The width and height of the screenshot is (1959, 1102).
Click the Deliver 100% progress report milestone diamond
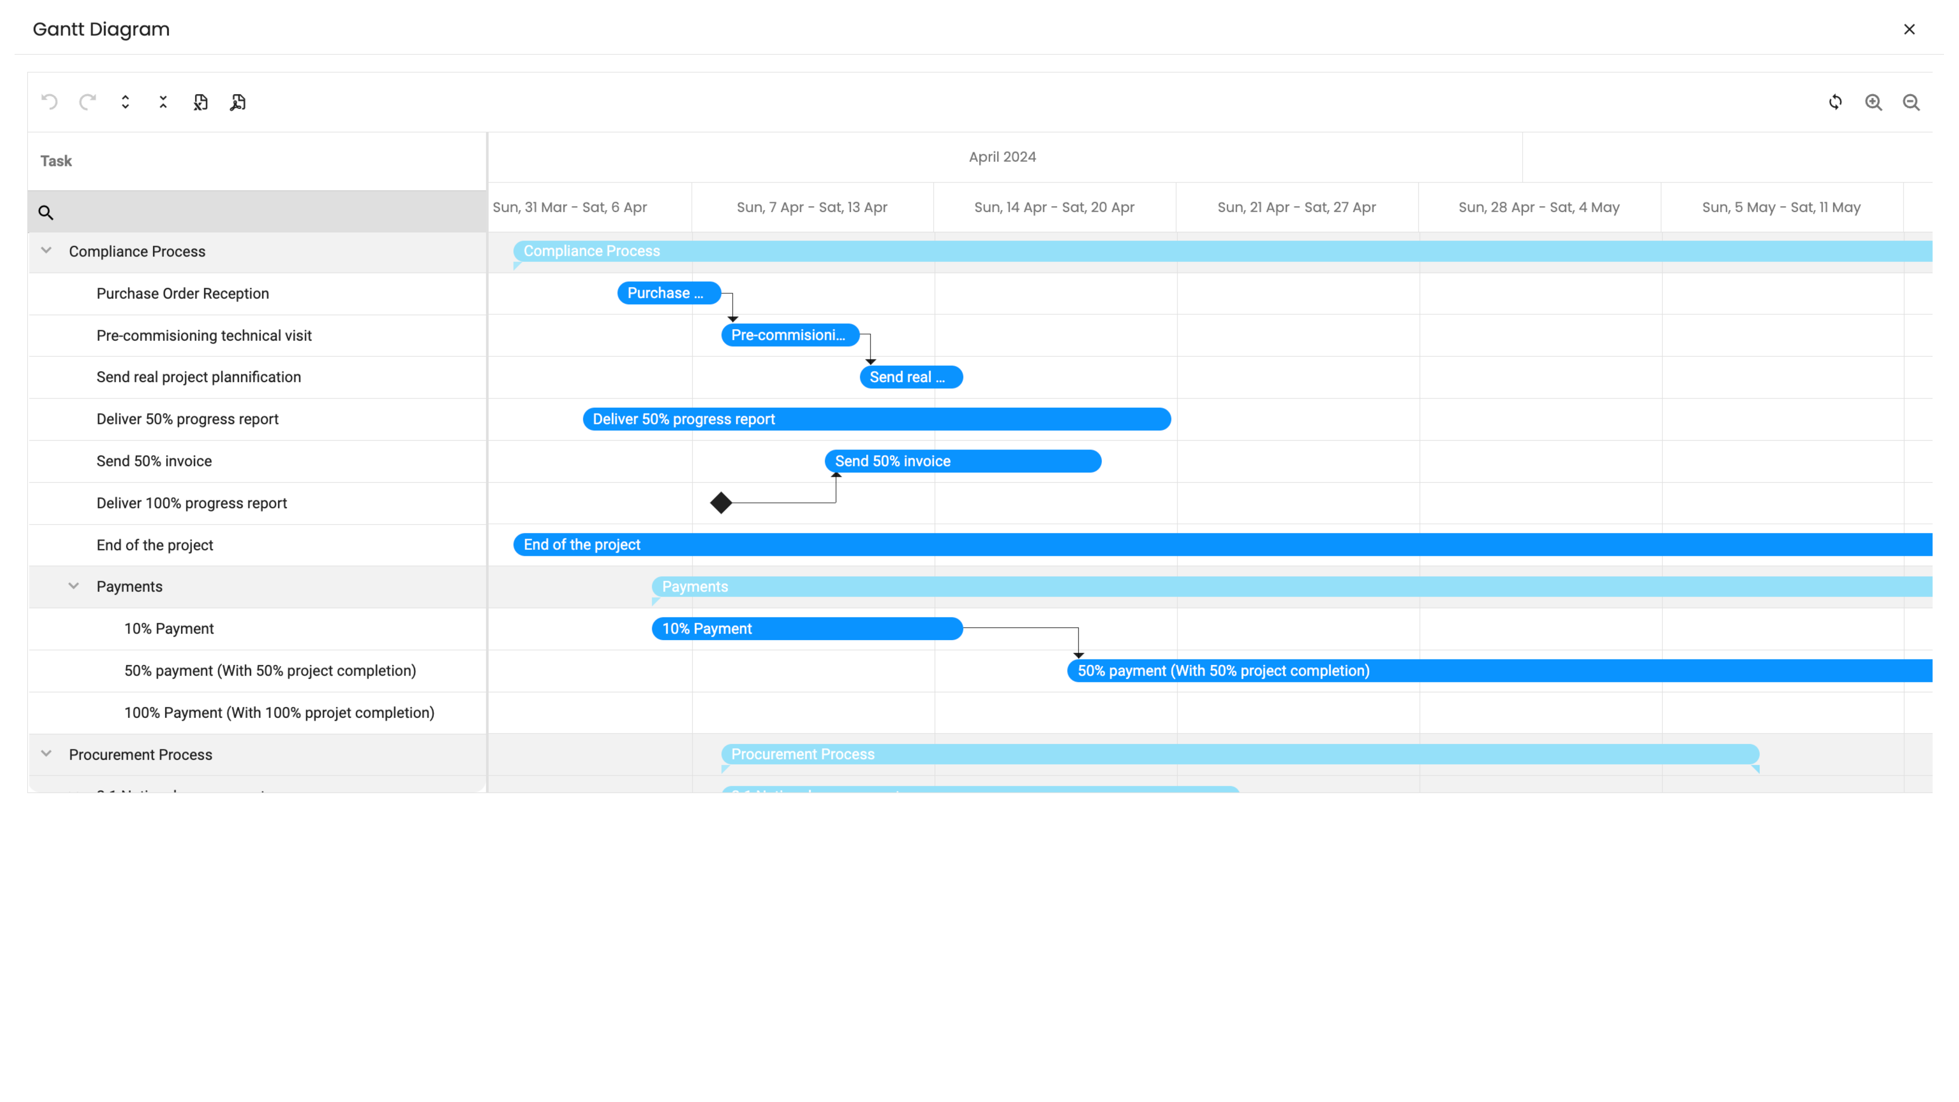point(721,503)
